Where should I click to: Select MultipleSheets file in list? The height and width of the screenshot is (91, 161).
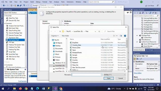pyautogui.click(x=77, y=53)
